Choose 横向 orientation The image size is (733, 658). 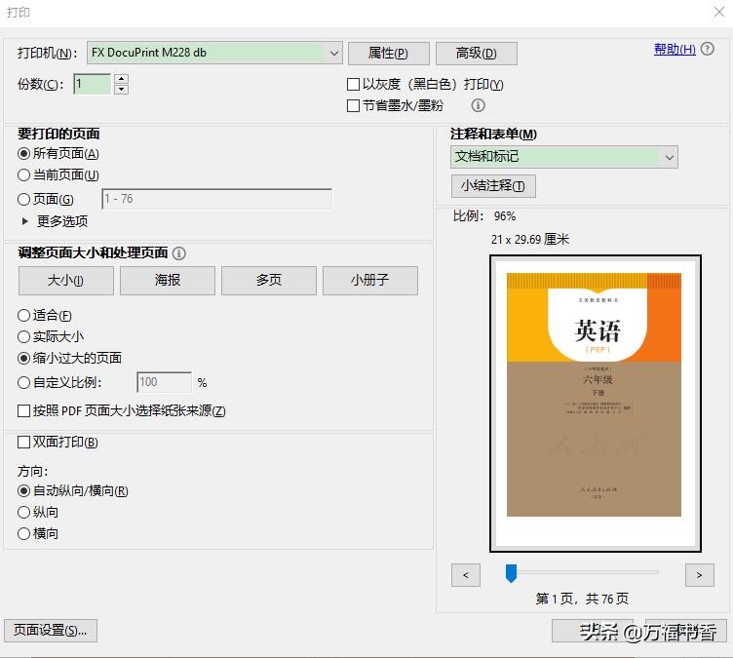23,533
